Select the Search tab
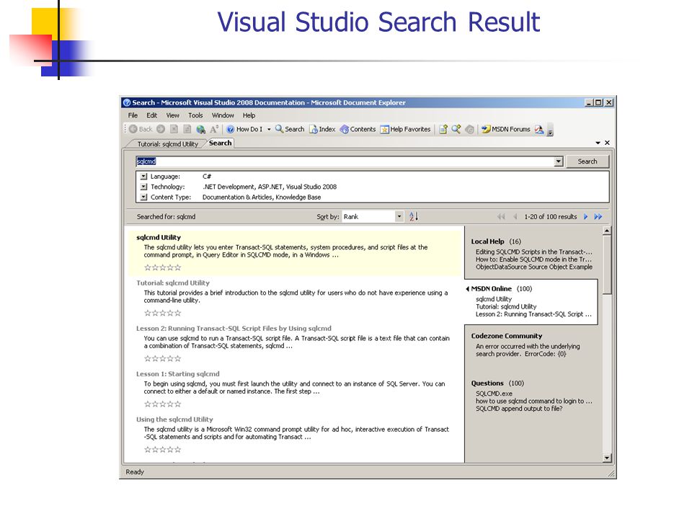This screenshot has width=692, height=519. tap(221, 143)
